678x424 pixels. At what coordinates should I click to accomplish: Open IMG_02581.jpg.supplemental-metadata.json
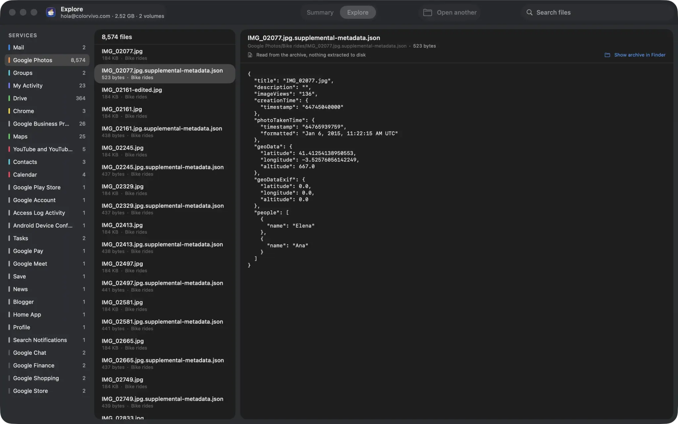pos(165,325)
